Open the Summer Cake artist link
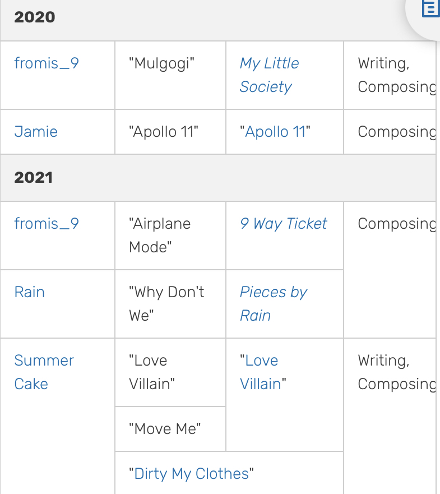Screen dimensions: 440x494 pos(44,372)
